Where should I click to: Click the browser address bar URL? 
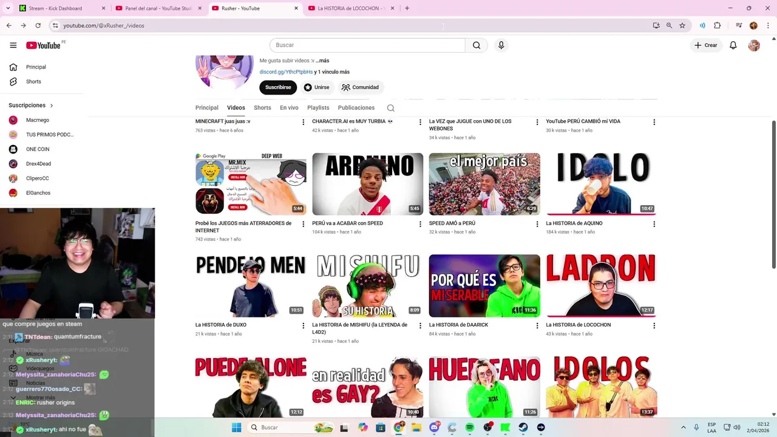104,25
